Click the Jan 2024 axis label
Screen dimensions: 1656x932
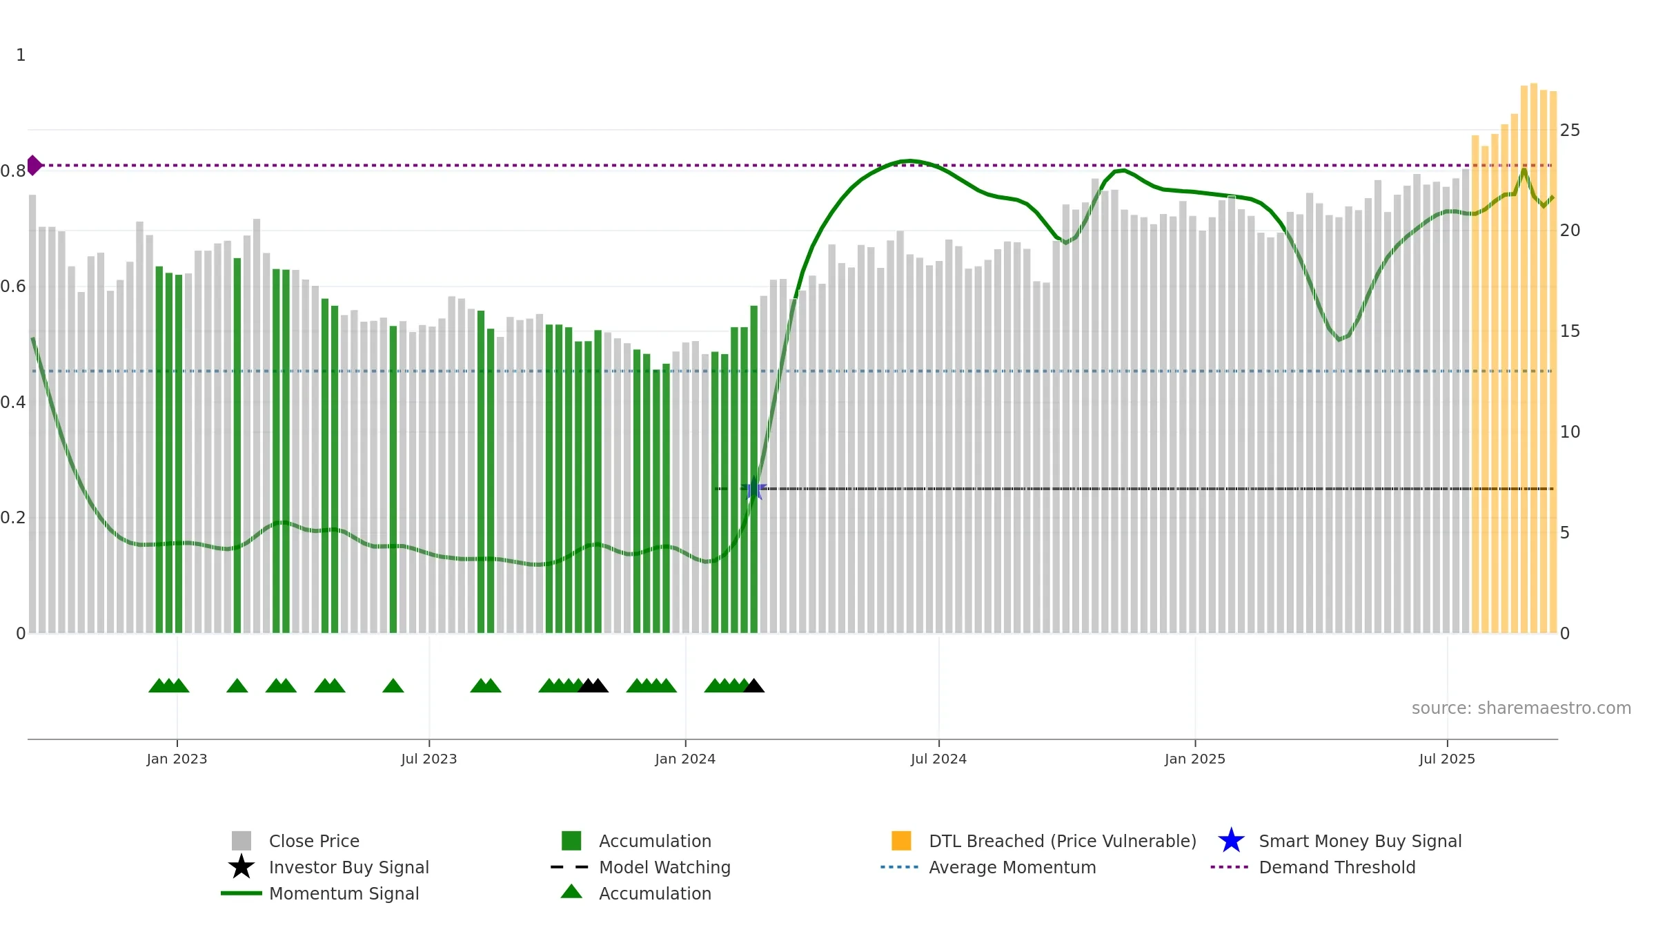pyautogui.click(x=685, y=759)
